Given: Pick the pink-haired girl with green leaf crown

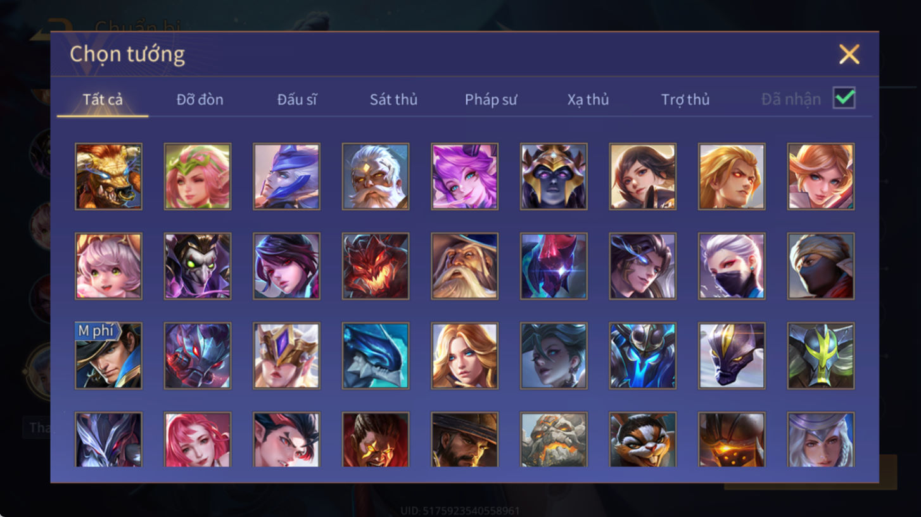Looking at the screenshot, I should coord(198,177).
